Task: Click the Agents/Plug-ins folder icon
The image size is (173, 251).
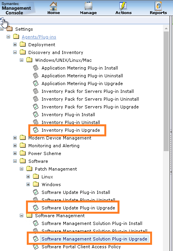Action: tap(16, 37)
